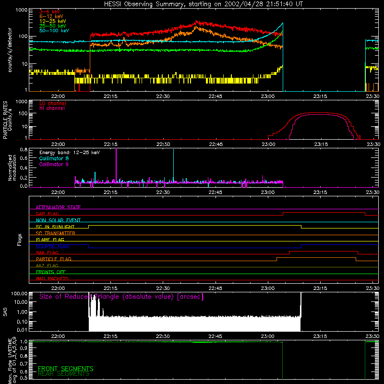Select the FRONT SEGMENTS legend label
The height and width of the screenshot is (384, 384).
coord(66,369)
